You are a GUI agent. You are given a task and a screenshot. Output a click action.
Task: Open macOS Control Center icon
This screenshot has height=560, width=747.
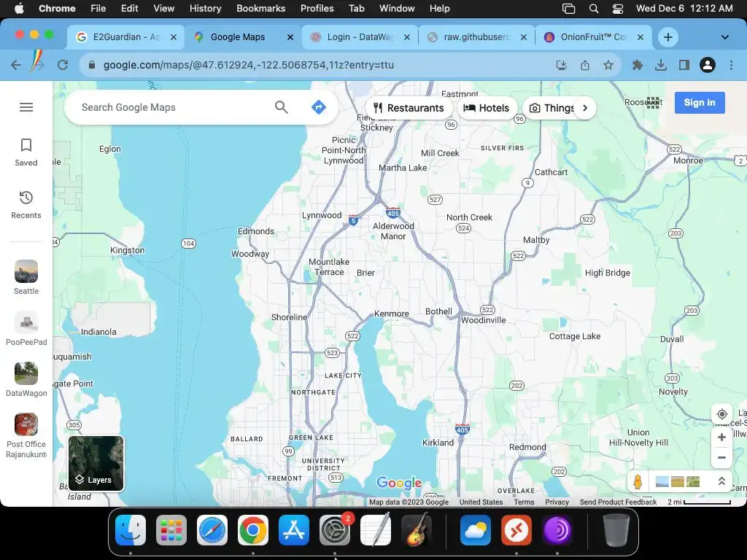pyautogui.click(x=617, y=9)
